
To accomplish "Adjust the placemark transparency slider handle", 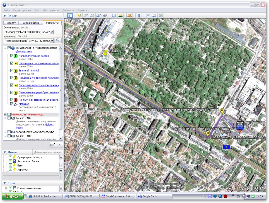I will pyautogui.click(x=60, y=176).
